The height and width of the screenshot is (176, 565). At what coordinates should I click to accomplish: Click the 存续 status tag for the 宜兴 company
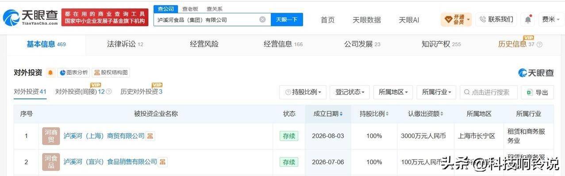tap(289, 162)
